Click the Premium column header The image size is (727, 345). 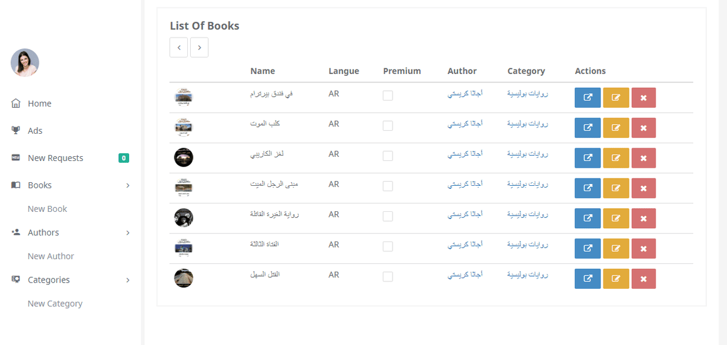pyautogui.click(x=402, y=71)
